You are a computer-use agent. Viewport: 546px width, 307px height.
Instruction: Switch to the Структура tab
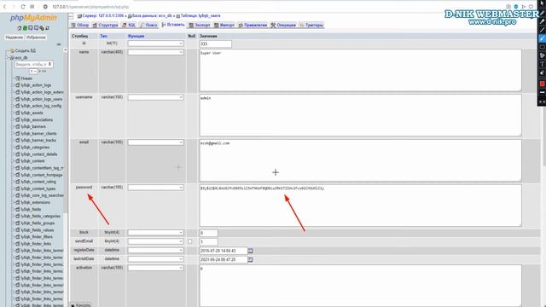pyautogui.click(x=105, y=25)
